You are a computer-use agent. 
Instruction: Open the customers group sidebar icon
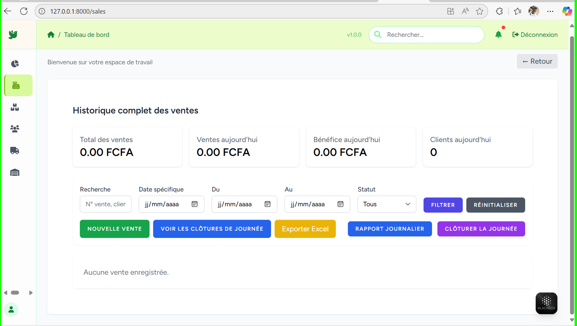(15, 129)
